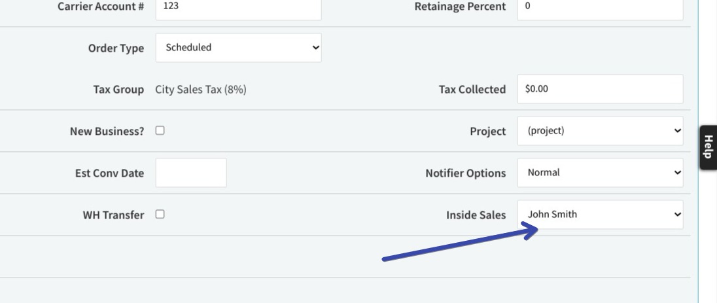Open Inside Sales dropdown showing John Smith
Image resolution: width=717 pixels, height=303 pixels.
(600, 215)
